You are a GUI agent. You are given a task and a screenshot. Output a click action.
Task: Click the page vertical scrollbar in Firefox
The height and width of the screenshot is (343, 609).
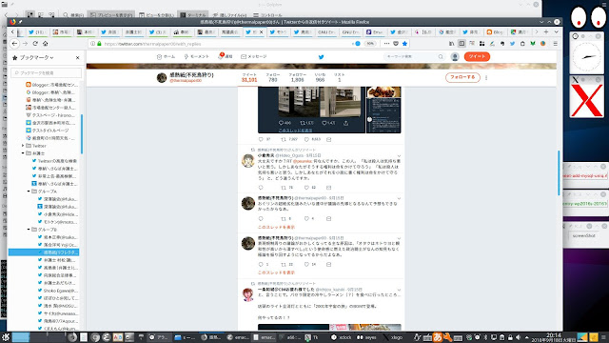click(559, 173)
